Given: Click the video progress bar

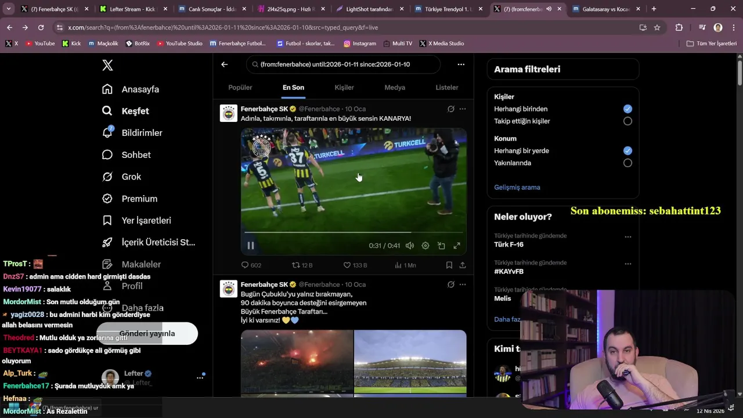Looking at the screenshot, I should pos(354,232).
